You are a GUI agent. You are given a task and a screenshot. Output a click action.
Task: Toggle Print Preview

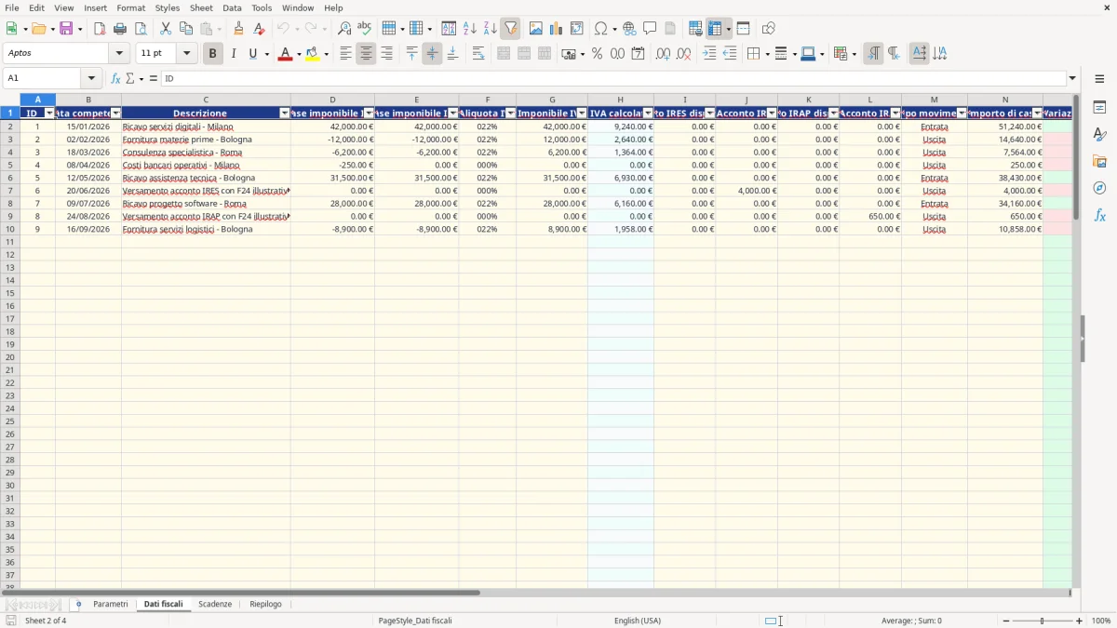point(141,29)
